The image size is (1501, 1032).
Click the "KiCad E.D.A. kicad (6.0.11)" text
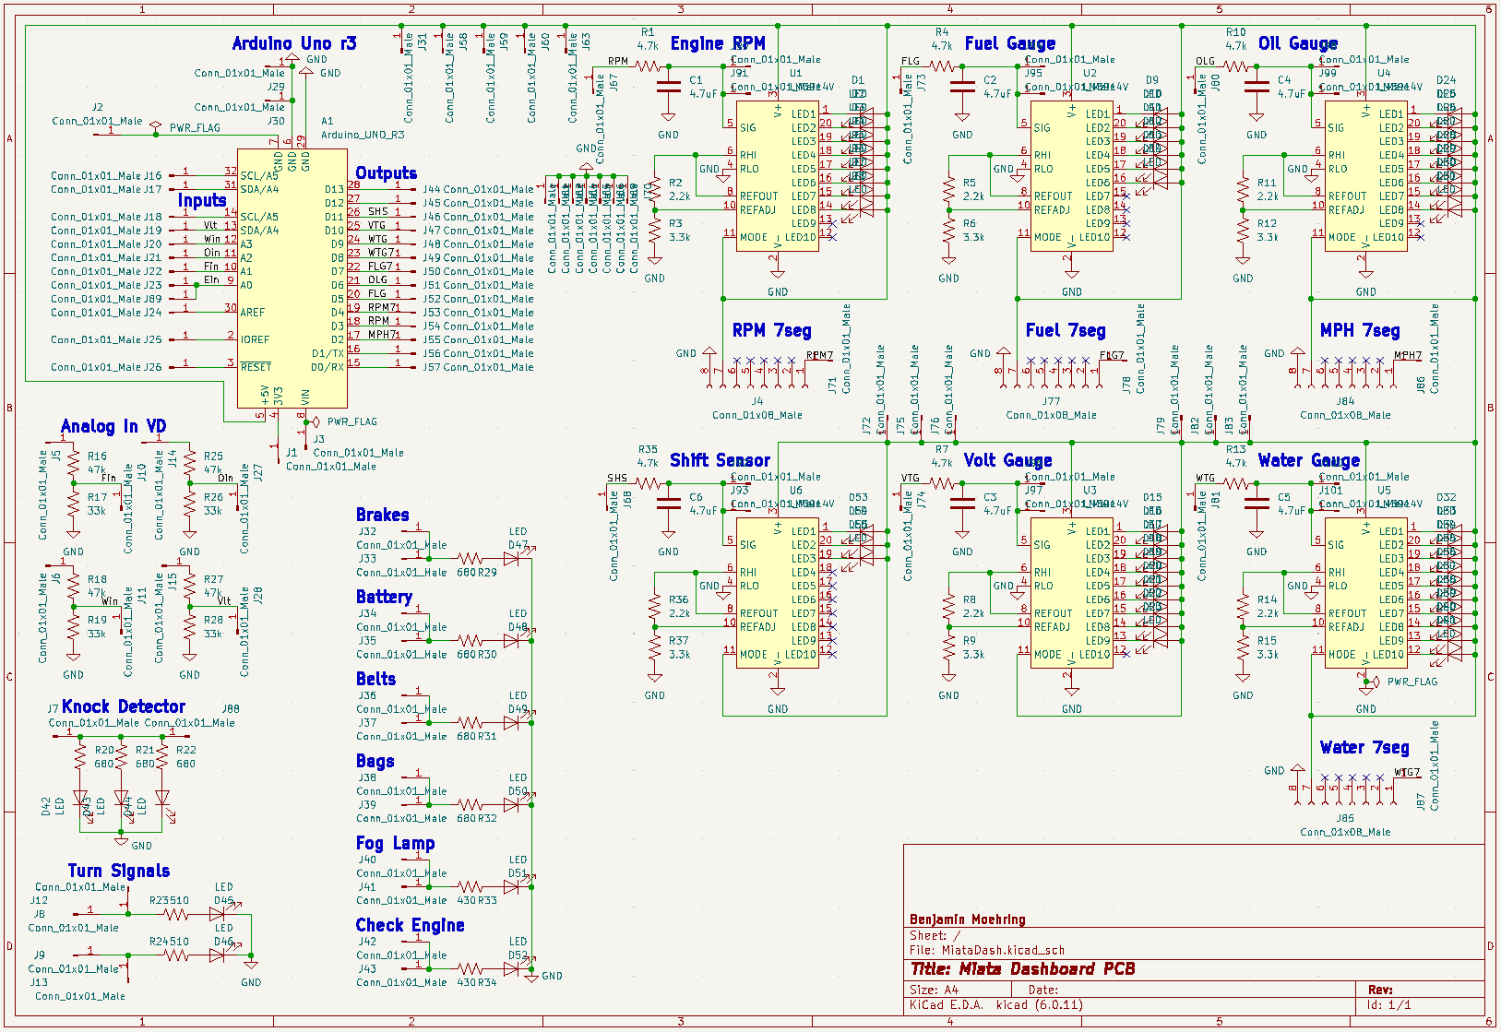996,1005
